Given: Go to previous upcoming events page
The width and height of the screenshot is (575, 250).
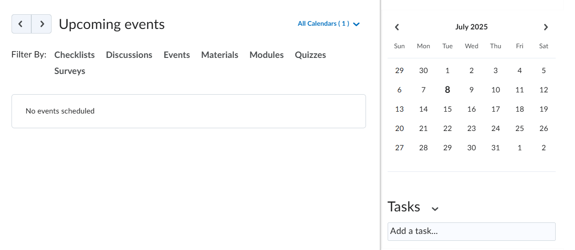Looking at the screenshot, I should [x=21, y=24].
